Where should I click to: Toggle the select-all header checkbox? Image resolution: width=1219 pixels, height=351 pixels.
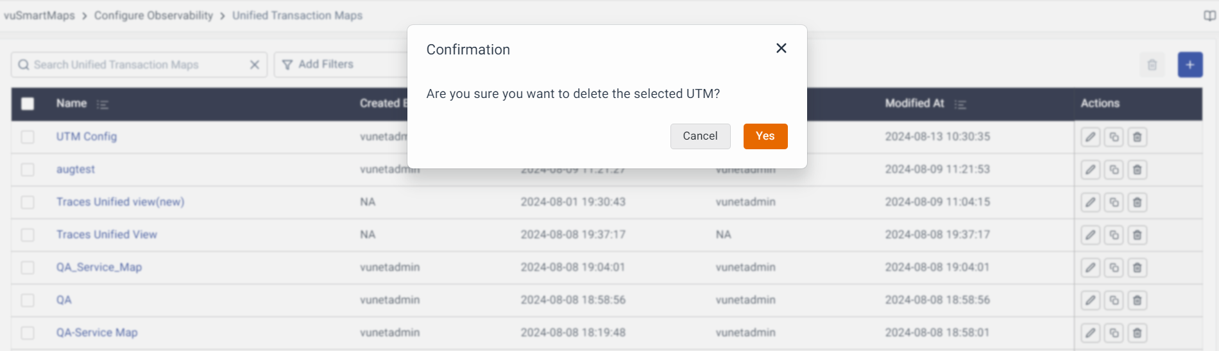click(x=28, y=104)
